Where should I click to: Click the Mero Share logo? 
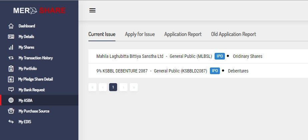[39, 10]
